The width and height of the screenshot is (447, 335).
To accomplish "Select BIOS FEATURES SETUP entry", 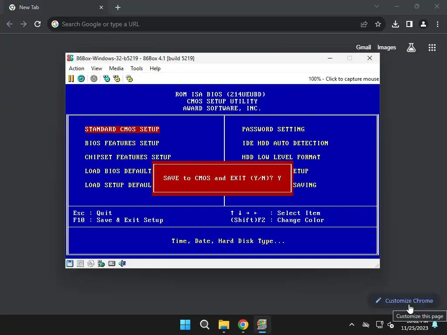I will point(122,143).
